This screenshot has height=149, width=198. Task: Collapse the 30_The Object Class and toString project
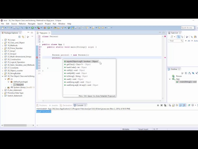coord(2,76)
